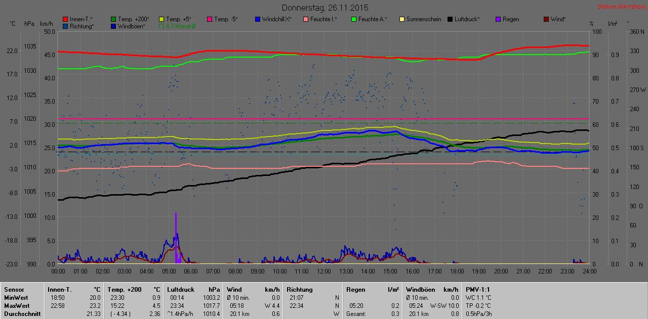Toggle the purple Regen legend marker
648x319 pixels.
pos(498,19)
